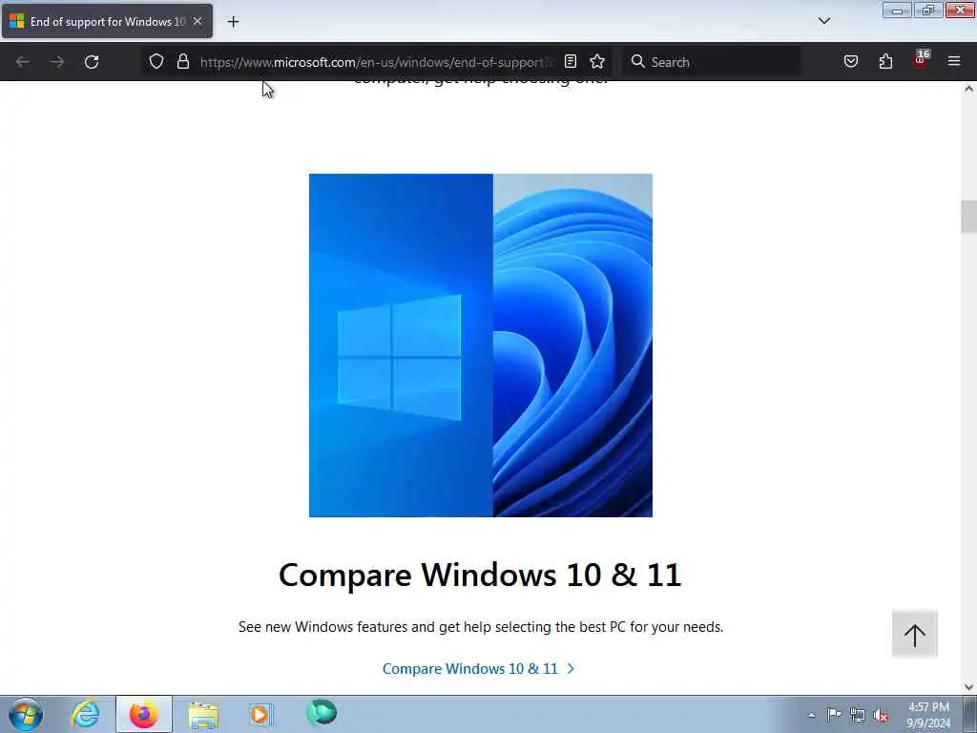This screenshot has width=977, height=733.
Task: Click the Show desktop strip at taskbar end
Action: [970, 714]
